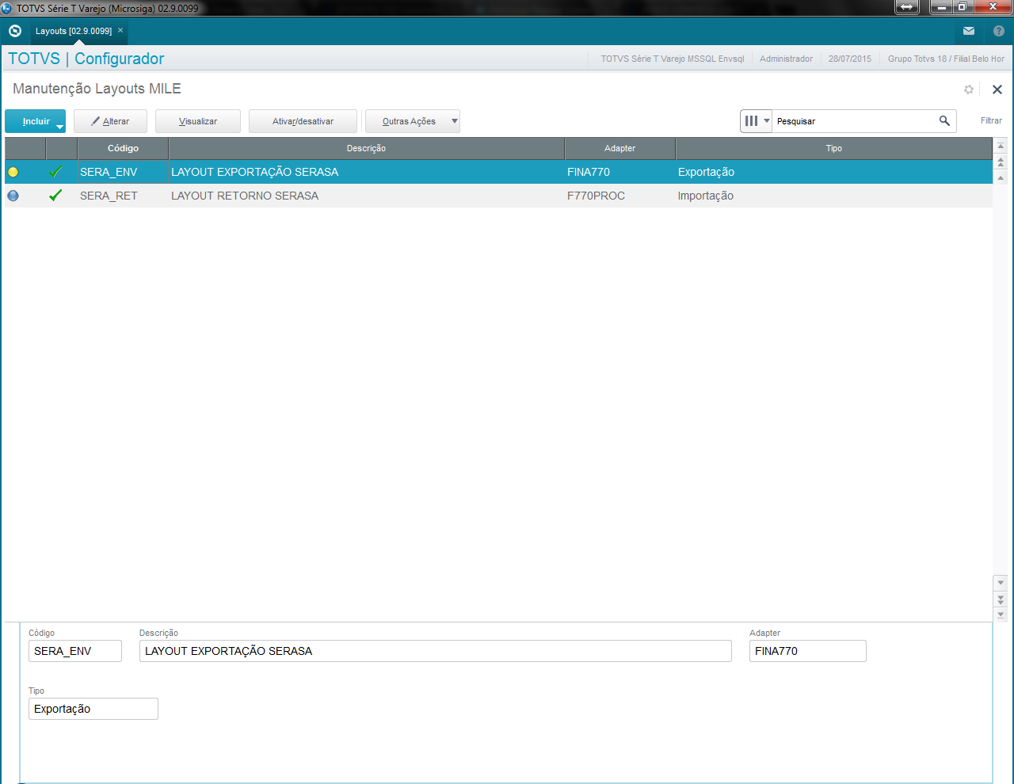Click the Visualizar button
Screen dimensions: 1014x784
tap(198, 121)
